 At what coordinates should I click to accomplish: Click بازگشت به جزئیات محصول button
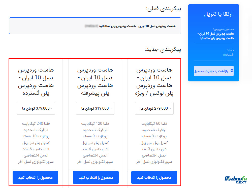(214, 71)
